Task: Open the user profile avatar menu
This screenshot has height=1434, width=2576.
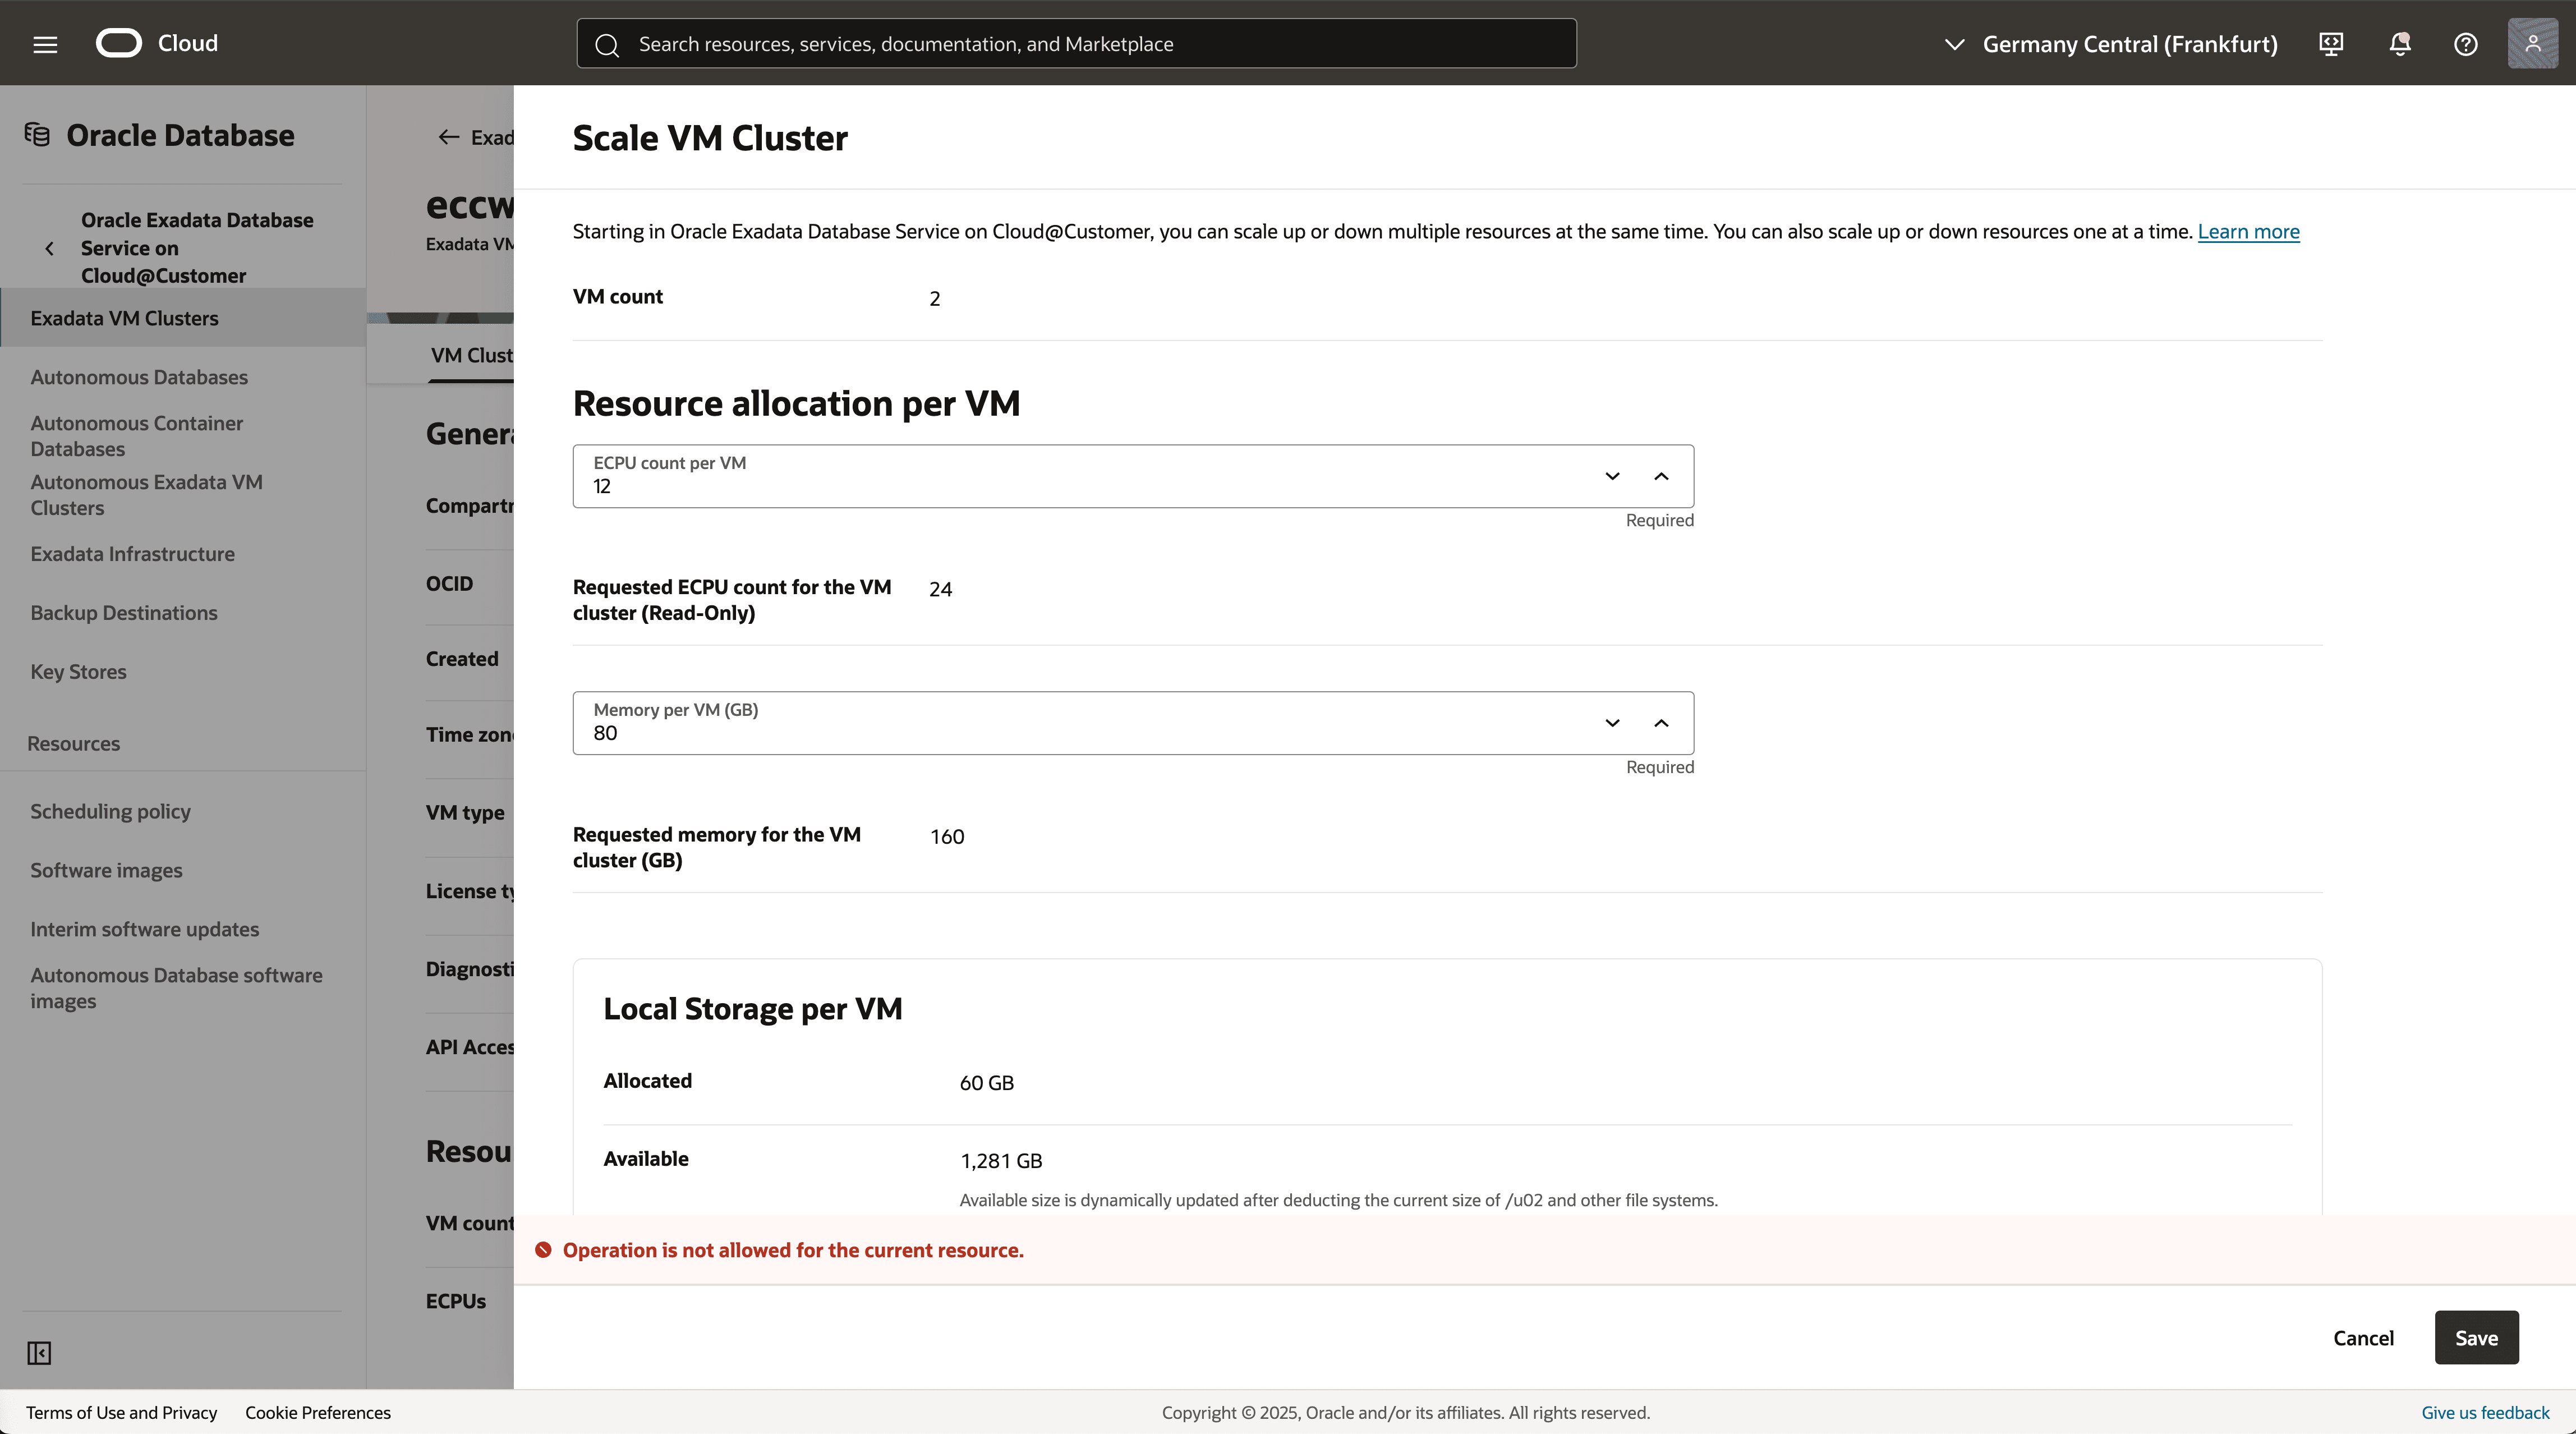Action: tap(2532, 44)
